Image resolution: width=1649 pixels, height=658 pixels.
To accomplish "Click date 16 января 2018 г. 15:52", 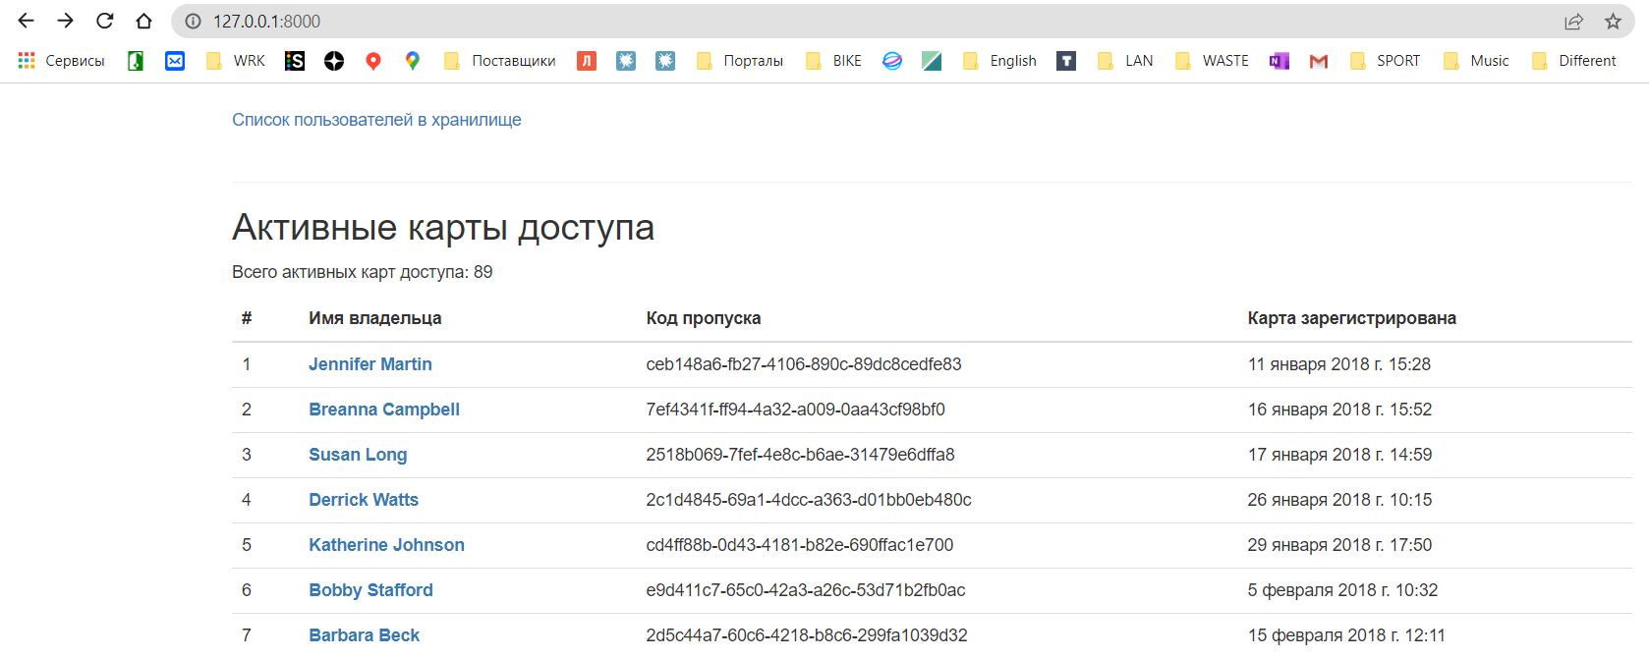I will coord(1340,410).
